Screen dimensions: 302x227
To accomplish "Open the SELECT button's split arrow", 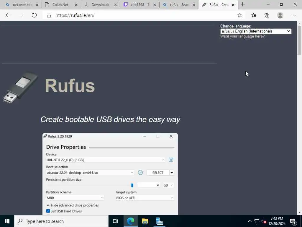I will coord(172,173).
